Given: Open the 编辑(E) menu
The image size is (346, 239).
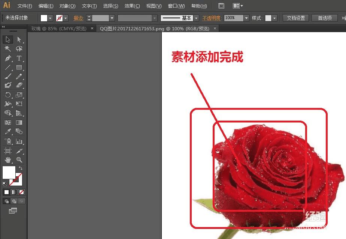Looking at the screenshot, I should tap(46, 6).
